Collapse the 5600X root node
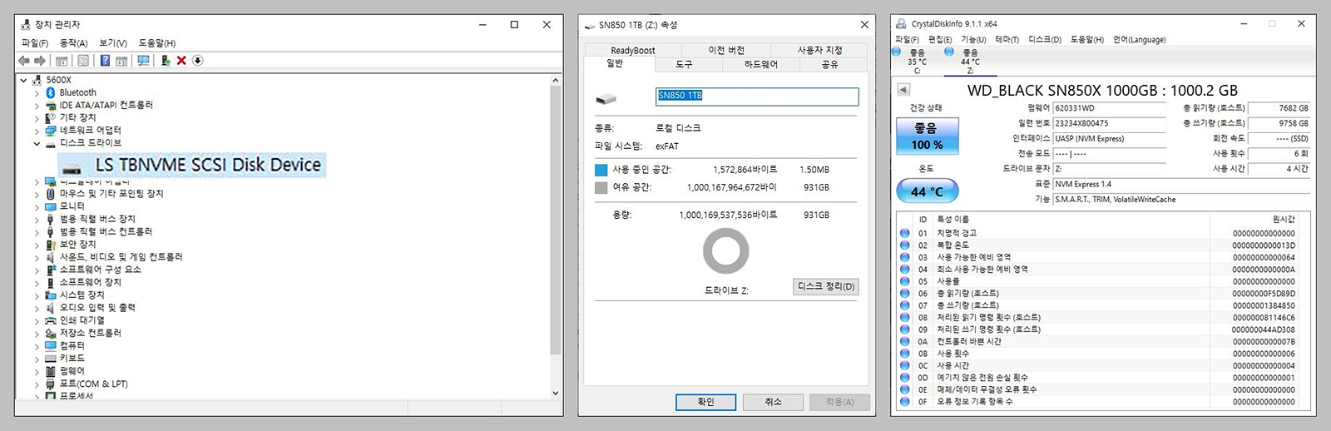This screenshot has height=431, width=1331. pos(24,80)
